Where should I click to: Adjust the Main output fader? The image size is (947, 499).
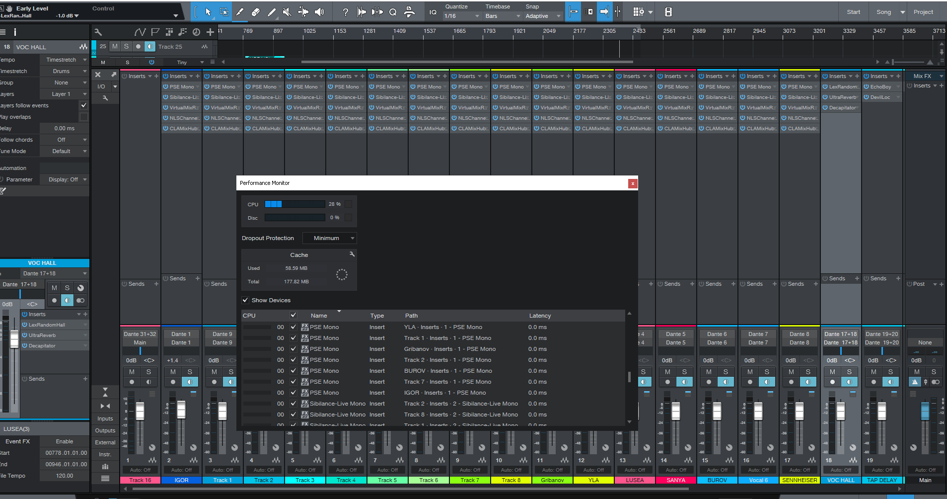coord(925,411)
